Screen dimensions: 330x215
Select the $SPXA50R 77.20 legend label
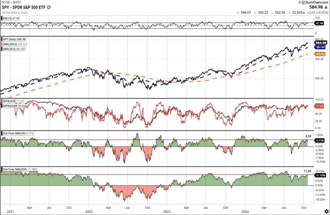(13, 101)
